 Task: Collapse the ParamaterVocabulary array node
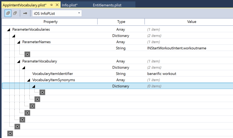18,61
